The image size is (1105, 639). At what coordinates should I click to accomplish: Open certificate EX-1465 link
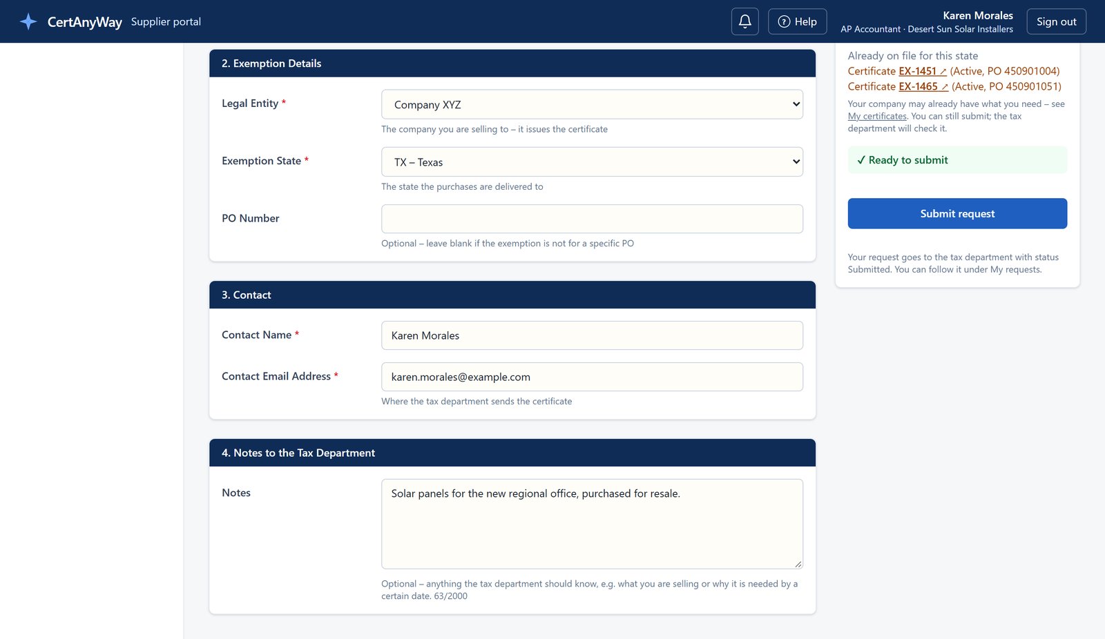coord(923,86)
